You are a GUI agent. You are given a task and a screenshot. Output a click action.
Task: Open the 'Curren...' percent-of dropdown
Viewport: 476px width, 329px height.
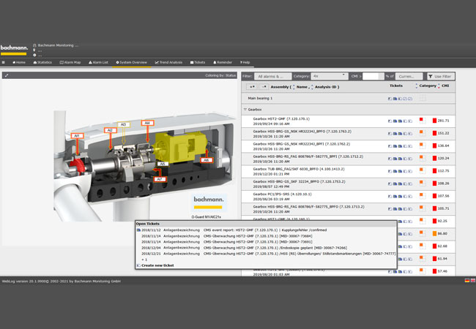(x=409, y=76)
